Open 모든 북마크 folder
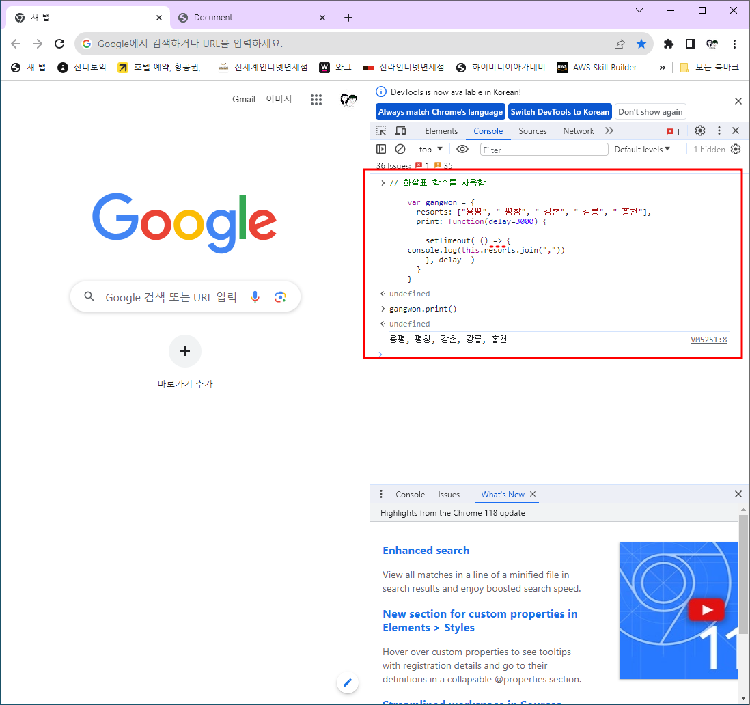750x705 pixels. pyautogui.click(x=709, y=68)
